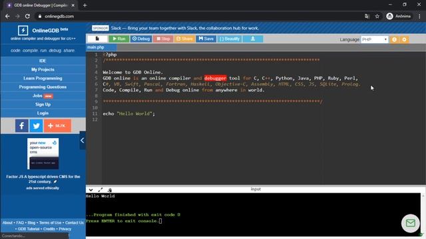
Task: Save the current project
Action: click(x=206, y=39)
